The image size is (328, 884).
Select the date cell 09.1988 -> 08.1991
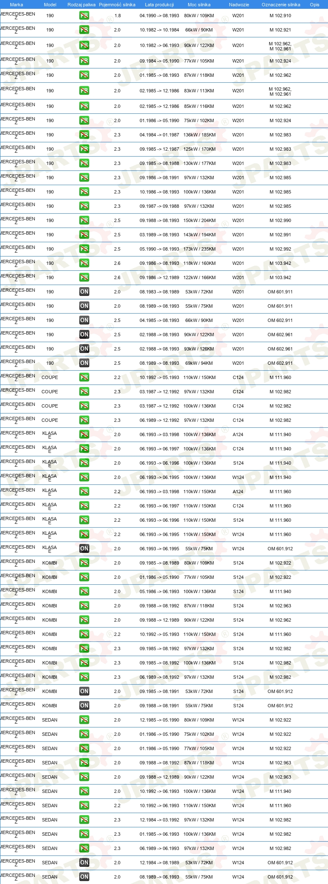tap(159, 706)
